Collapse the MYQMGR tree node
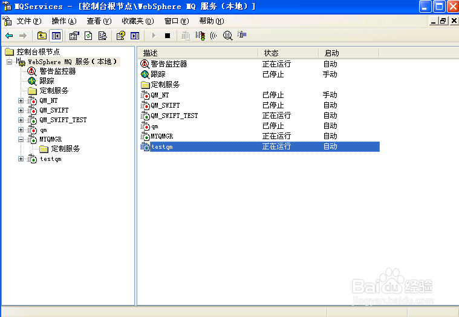This screenshot has width=459, height=317. click(21, 139)
